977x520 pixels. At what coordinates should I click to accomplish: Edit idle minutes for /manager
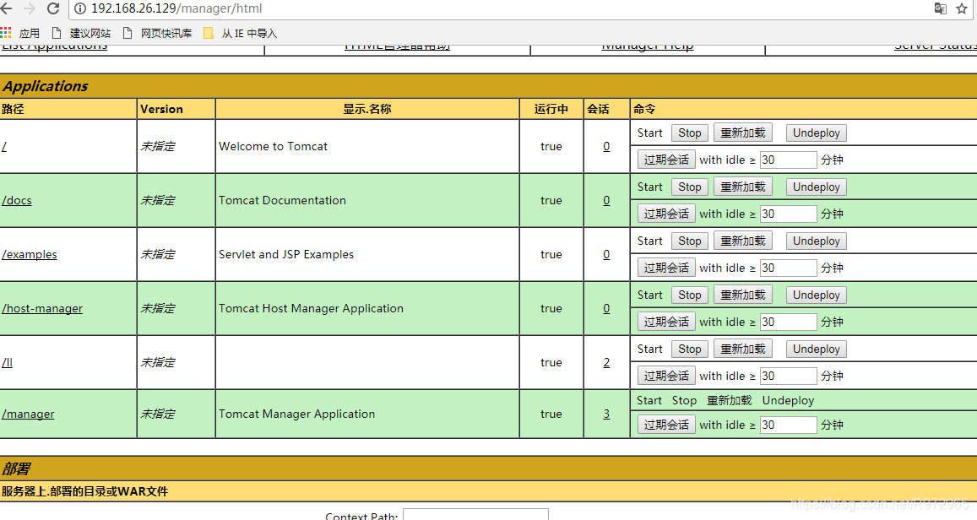click(788, 425)
